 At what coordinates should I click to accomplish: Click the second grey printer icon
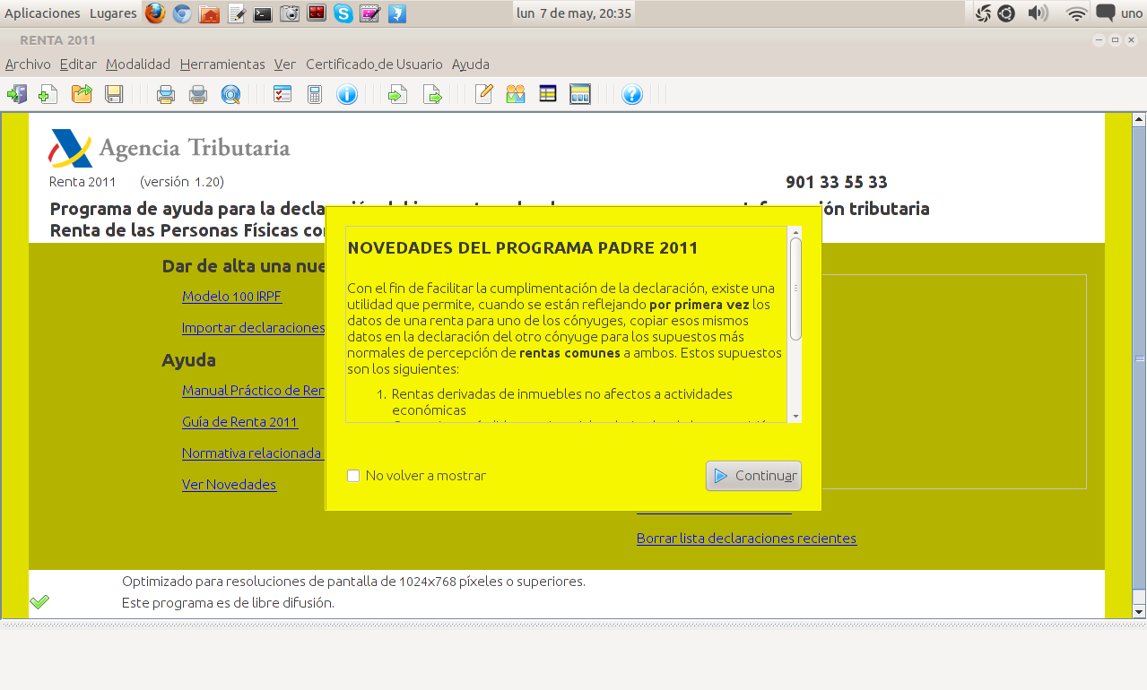(198, 94)
